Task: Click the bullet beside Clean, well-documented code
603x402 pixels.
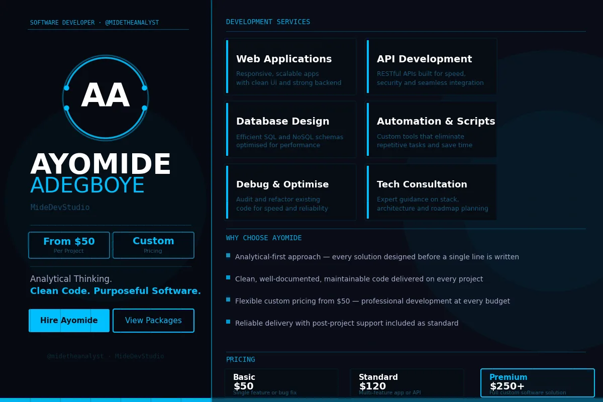Action: (228, 277)
